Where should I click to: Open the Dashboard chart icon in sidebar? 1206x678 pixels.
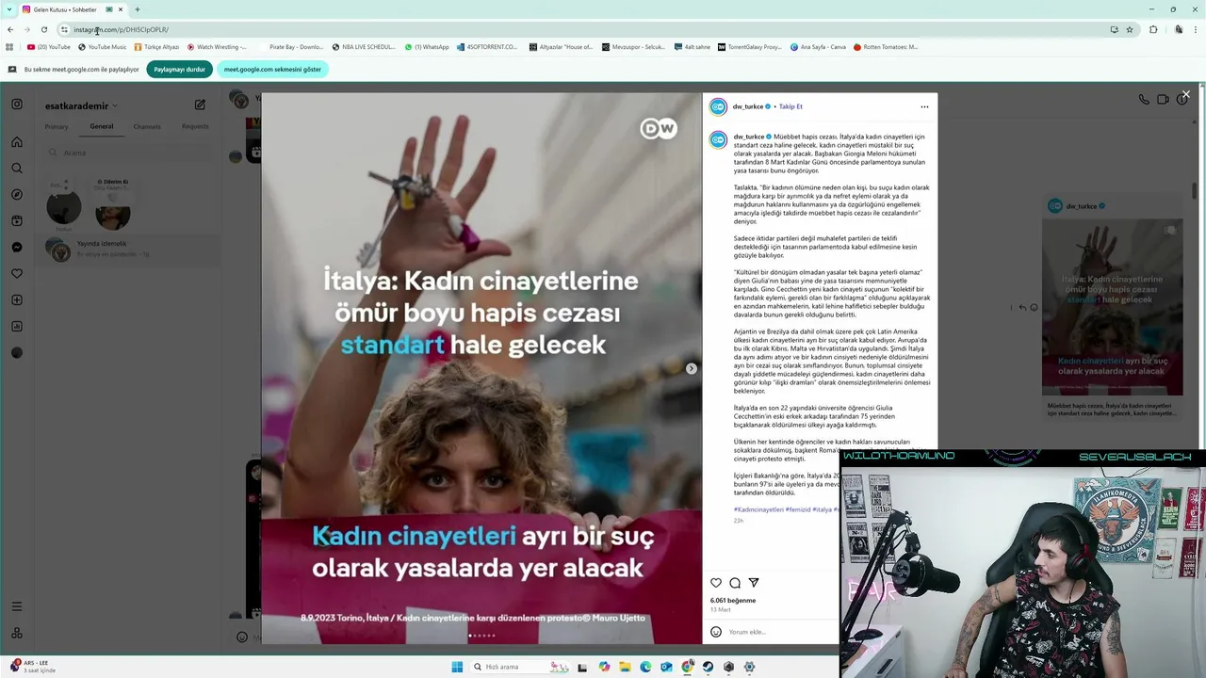click(17, 327)
